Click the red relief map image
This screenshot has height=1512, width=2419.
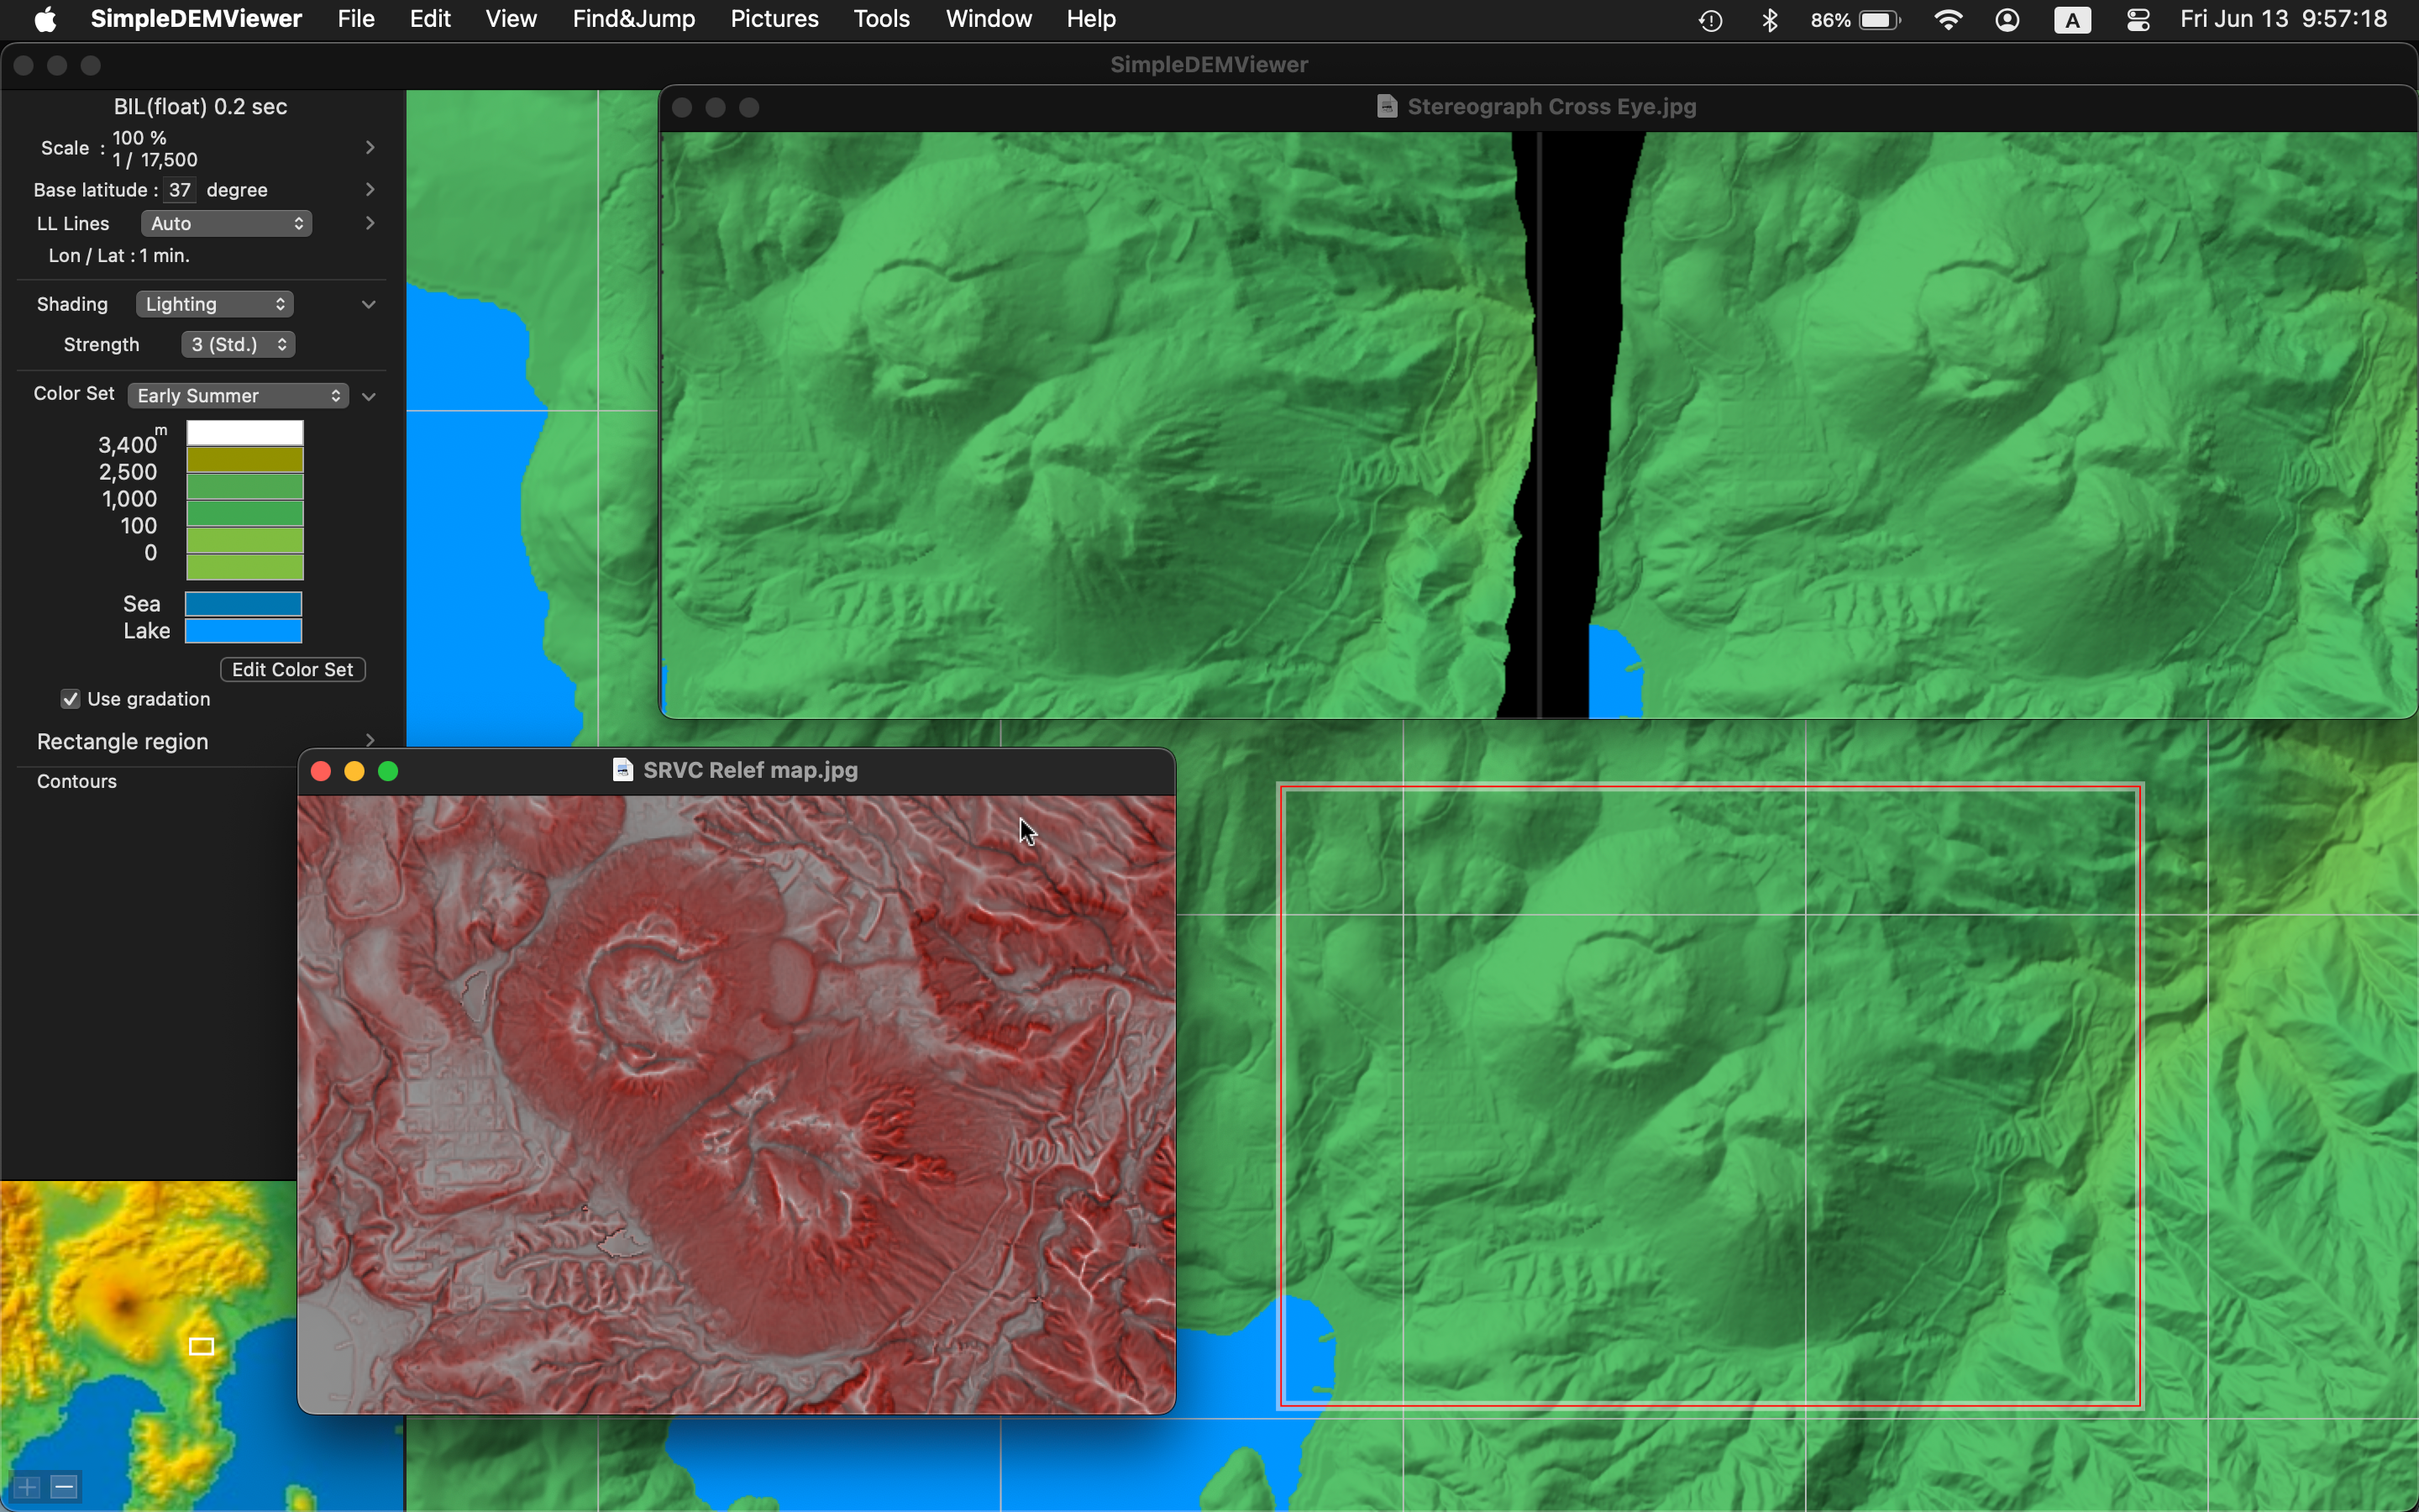[x=737, y=1104]
